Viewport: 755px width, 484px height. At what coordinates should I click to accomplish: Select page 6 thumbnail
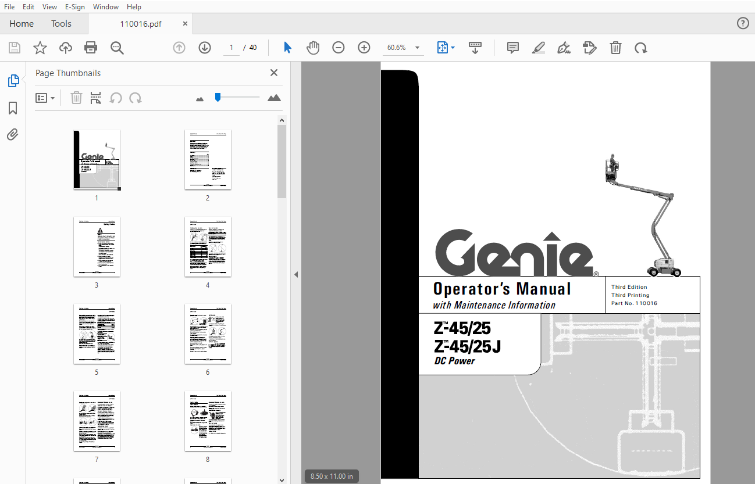[208, 334]
